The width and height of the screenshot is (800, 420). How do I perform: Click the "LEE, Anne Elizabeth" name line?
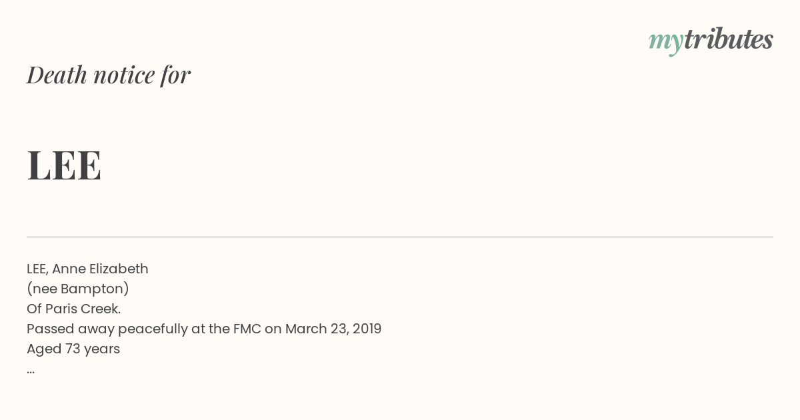tap(87, 269)
